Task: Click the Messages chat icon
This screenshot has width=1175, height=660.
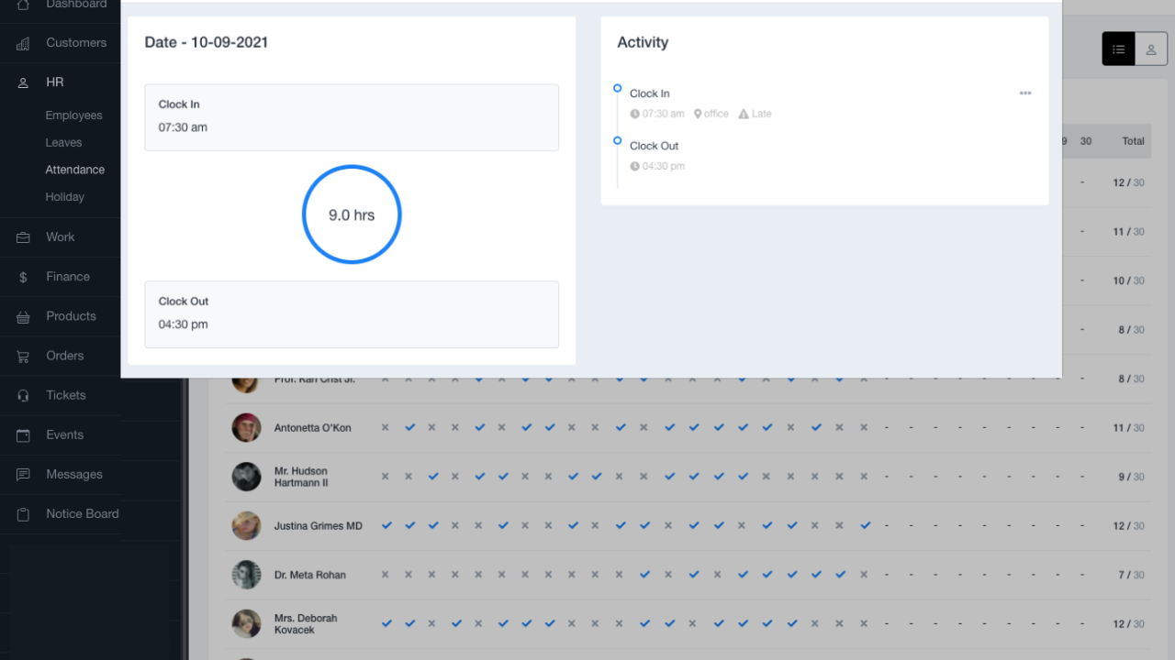Action: pos(24,475)
